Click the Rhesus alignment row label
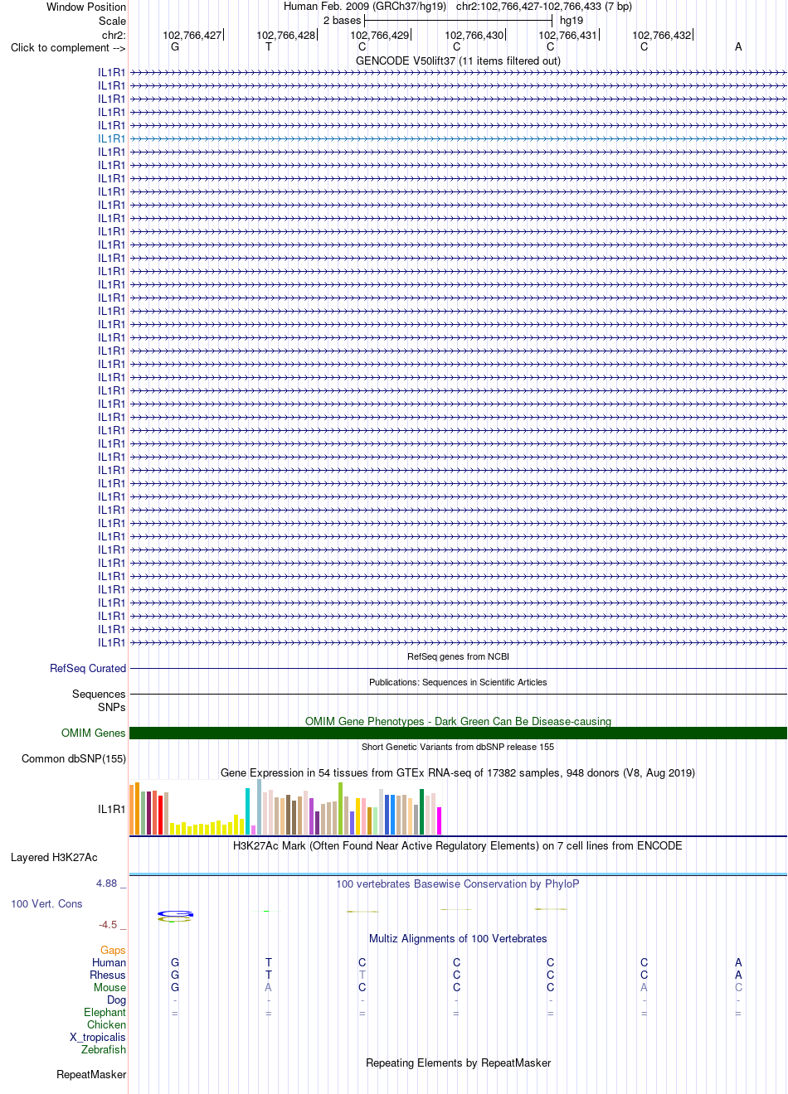Image resolution: width=788 pixels, height=1094 pixels. point(108,975)
